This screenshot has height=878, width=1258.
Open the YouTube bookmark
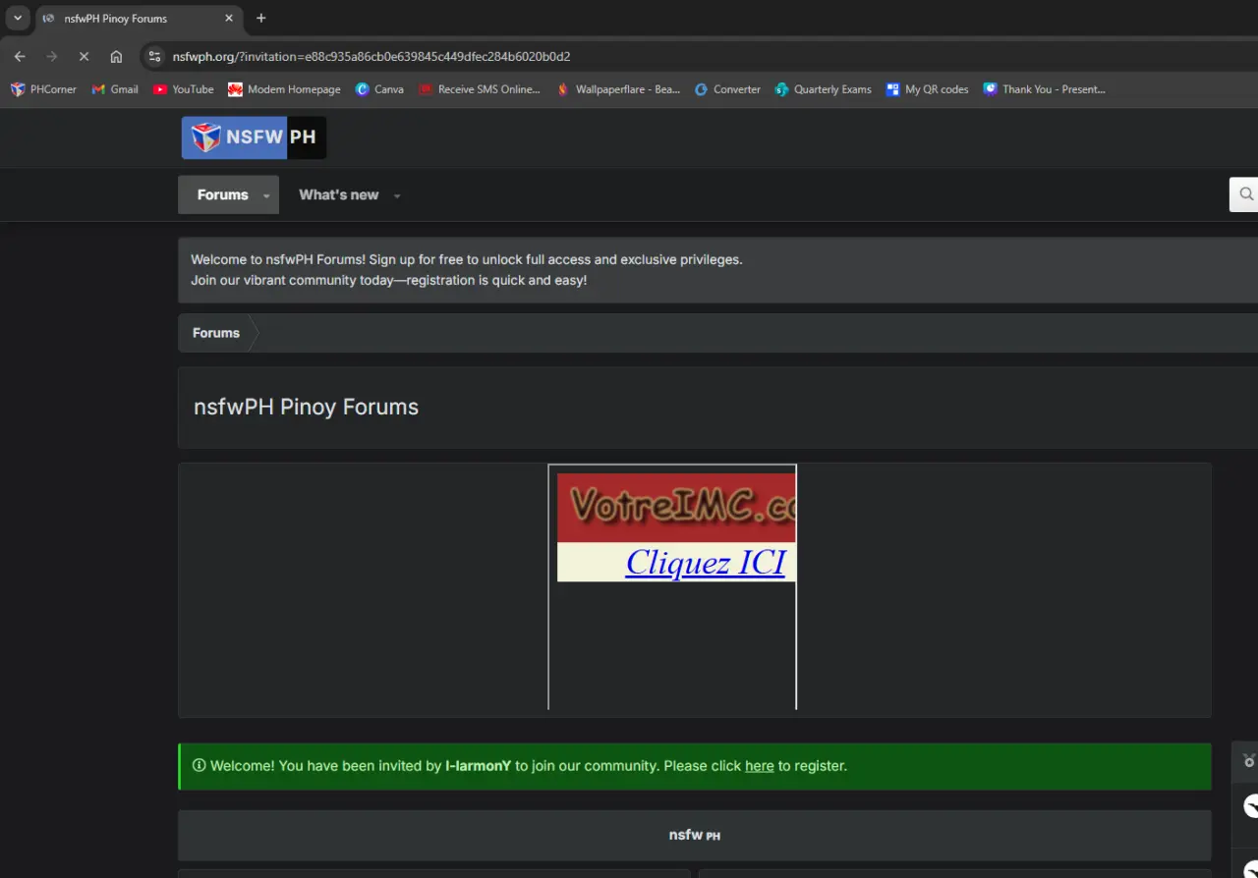tap(184, 89)
